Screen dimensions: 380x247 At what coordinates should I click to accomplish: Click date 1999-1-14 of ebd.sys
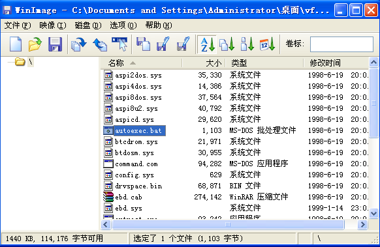pos(325,208)
